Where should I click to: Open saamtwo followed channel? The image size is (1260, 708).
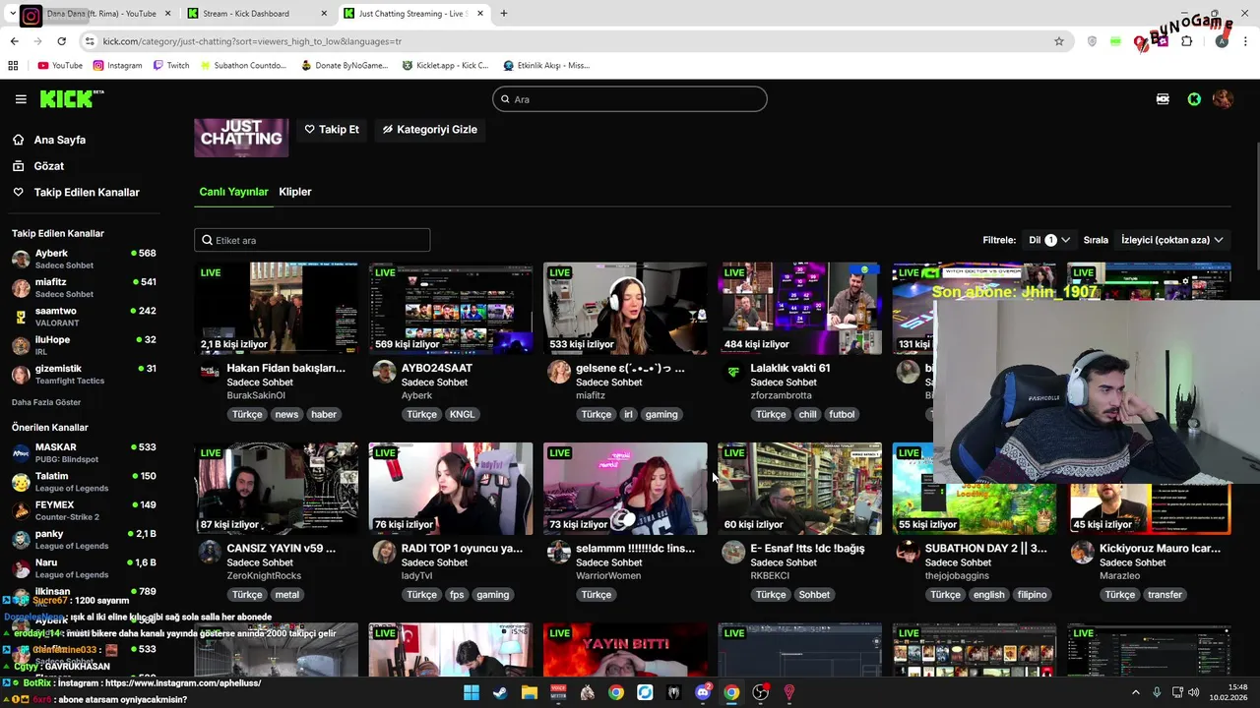pos(85,317)
